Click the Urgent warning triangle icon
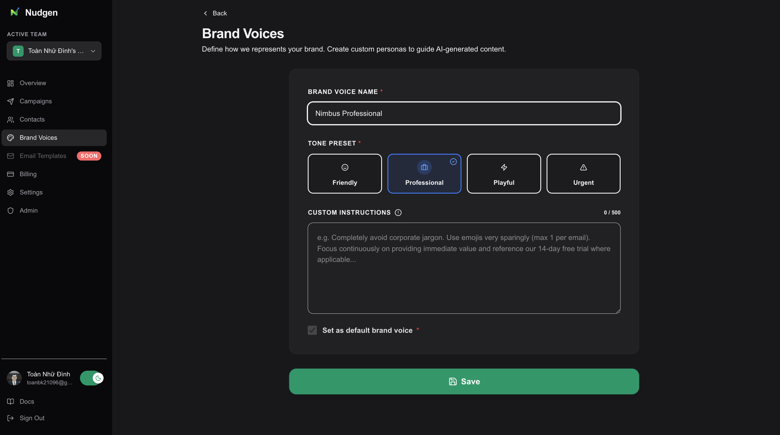Viewport: 780px width, 435px height. [x=583, y=167]
